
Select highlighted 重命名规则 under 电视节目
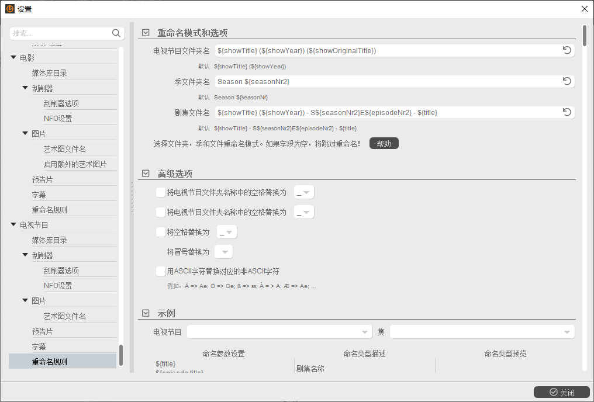pyautogui.click(x=63, y=362)
